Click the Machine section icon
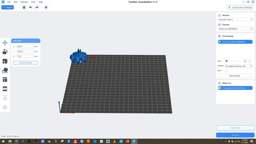The image size is (256, 144). click(x=220, y=15)
